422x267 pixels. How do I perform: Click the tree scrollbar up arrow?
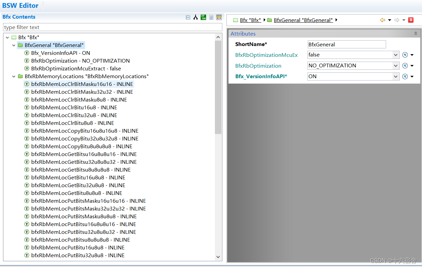click(x=218, y=37)
